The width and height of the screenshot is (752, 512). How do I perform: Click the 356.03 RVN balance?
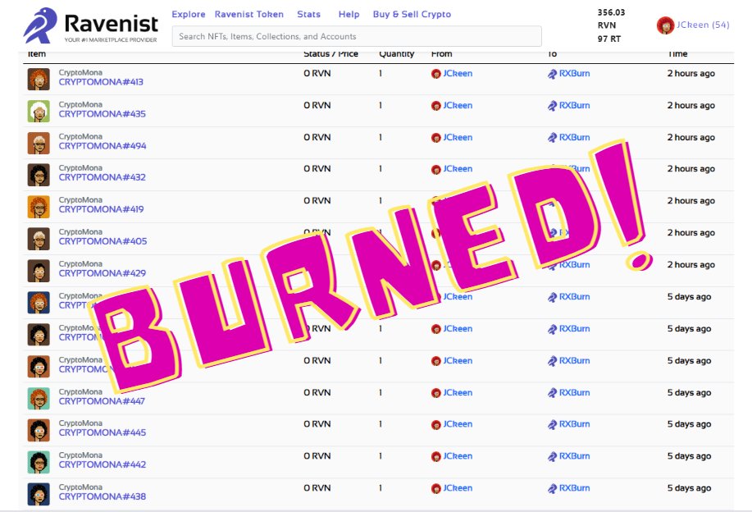[611, 19]
